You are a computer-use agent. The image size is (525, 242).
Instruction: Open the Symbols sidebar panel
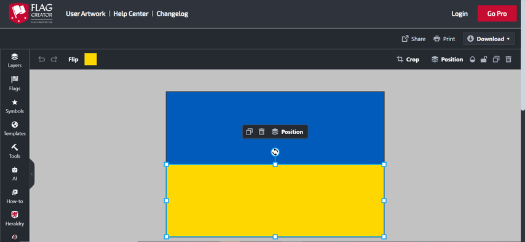coord(15,106)
